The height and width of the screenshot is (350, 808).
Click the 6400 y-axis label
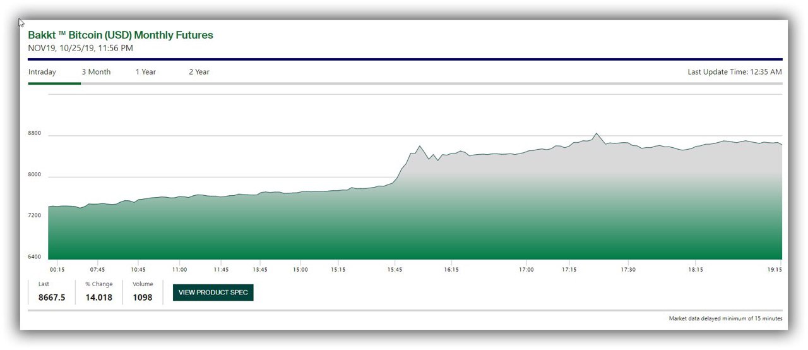(x=35, y=256)
